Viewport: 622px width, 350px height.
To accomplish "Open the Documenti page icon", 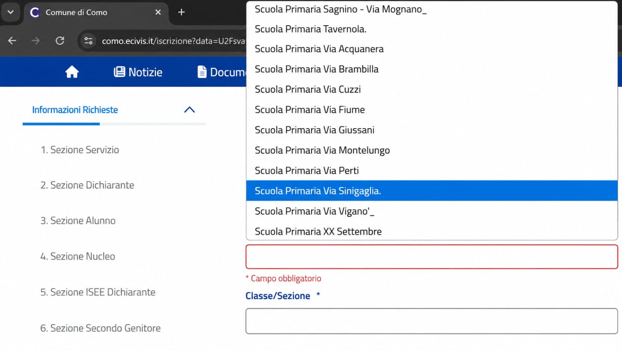I will [x=202, y=72].
